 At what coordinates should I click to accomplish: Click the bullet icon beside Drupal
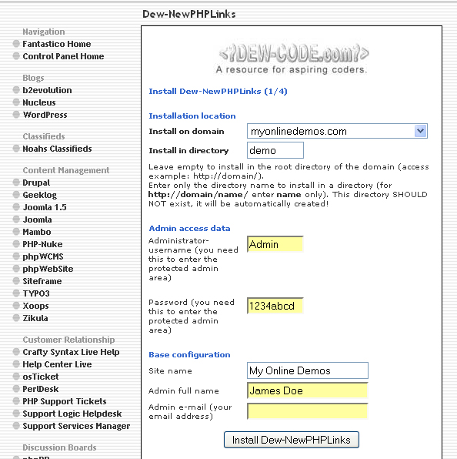(16, 183)
